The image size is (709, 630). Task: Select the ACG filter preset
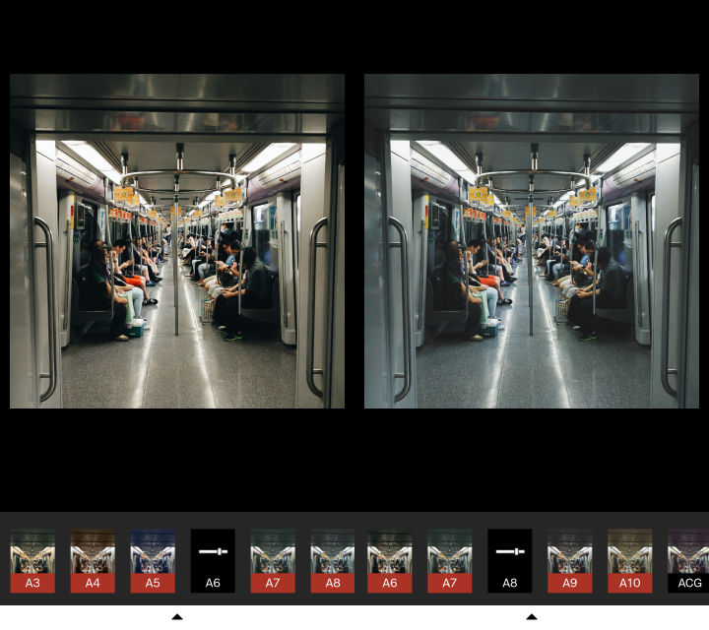688,560
